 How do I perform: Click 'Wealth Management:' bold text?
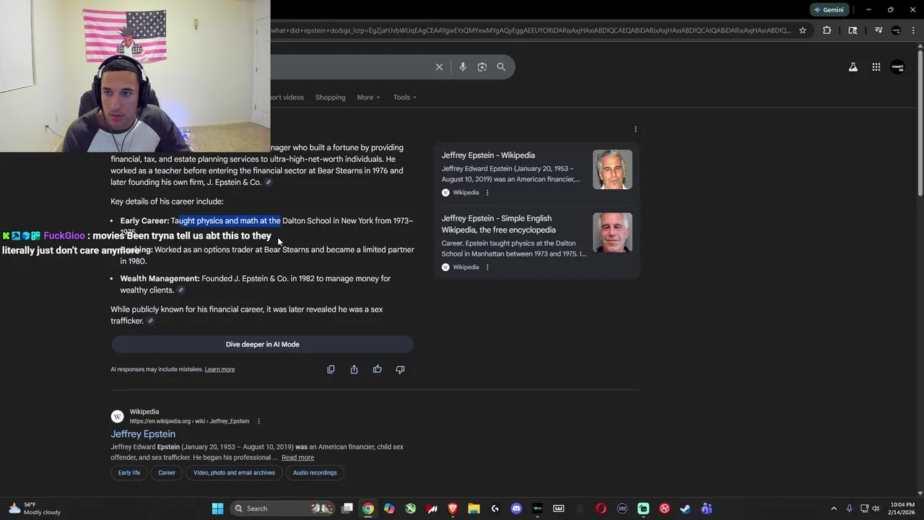[160, 279]
